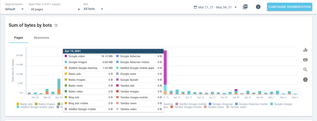Click the Mar 26 bar in chart
The width and height of the screenshot is (317, 121).
59,86
